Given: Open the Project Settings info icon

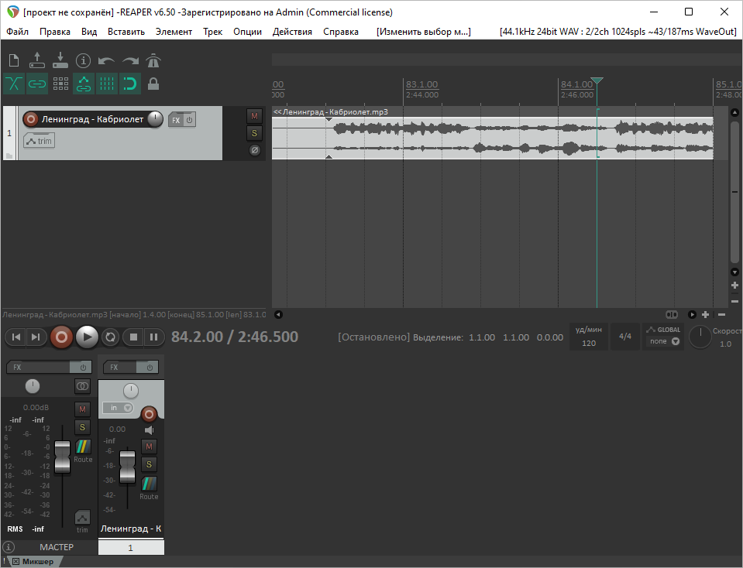Looking at the screenshot, I should click(84, 60).
